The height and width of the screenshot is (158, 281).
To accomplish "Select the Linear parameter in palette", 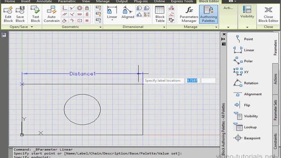I will click(244, 50).
